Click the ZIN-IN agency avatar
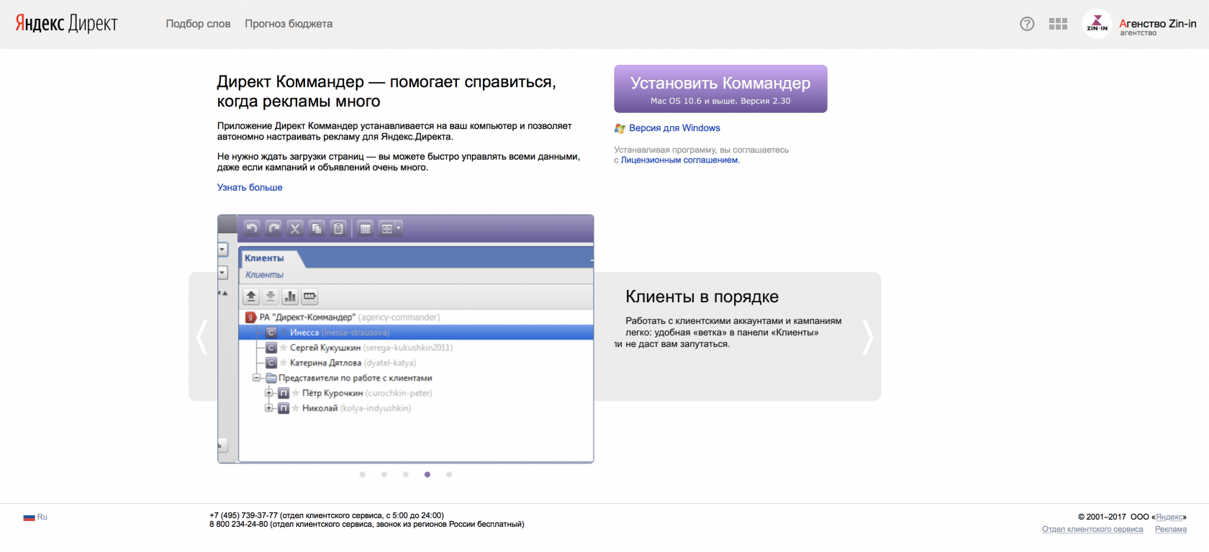 [x=1097, y=24]
